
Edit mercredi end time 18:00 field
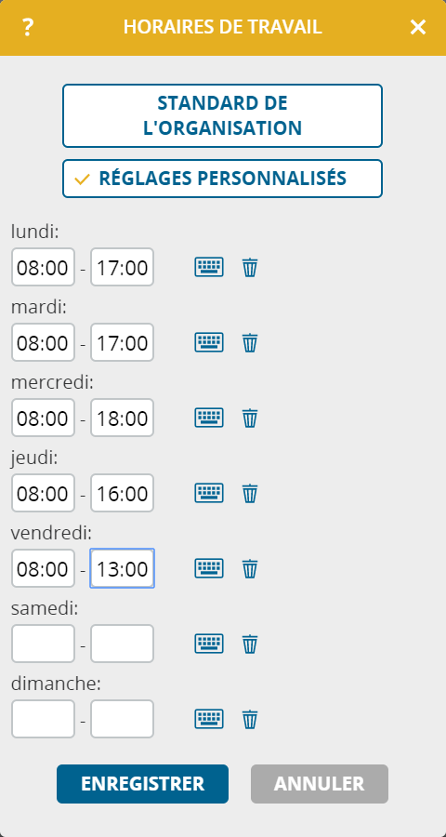point(122,418)
